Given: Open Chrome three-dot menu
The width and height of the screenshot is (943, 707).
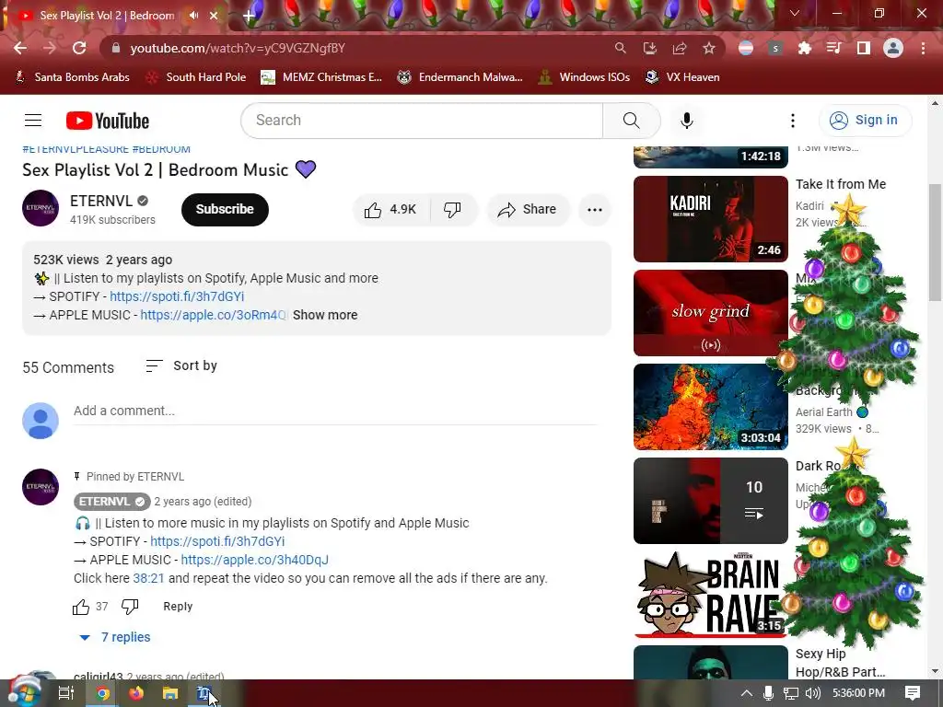Looking at the screenshot, I should click(923, 48).
